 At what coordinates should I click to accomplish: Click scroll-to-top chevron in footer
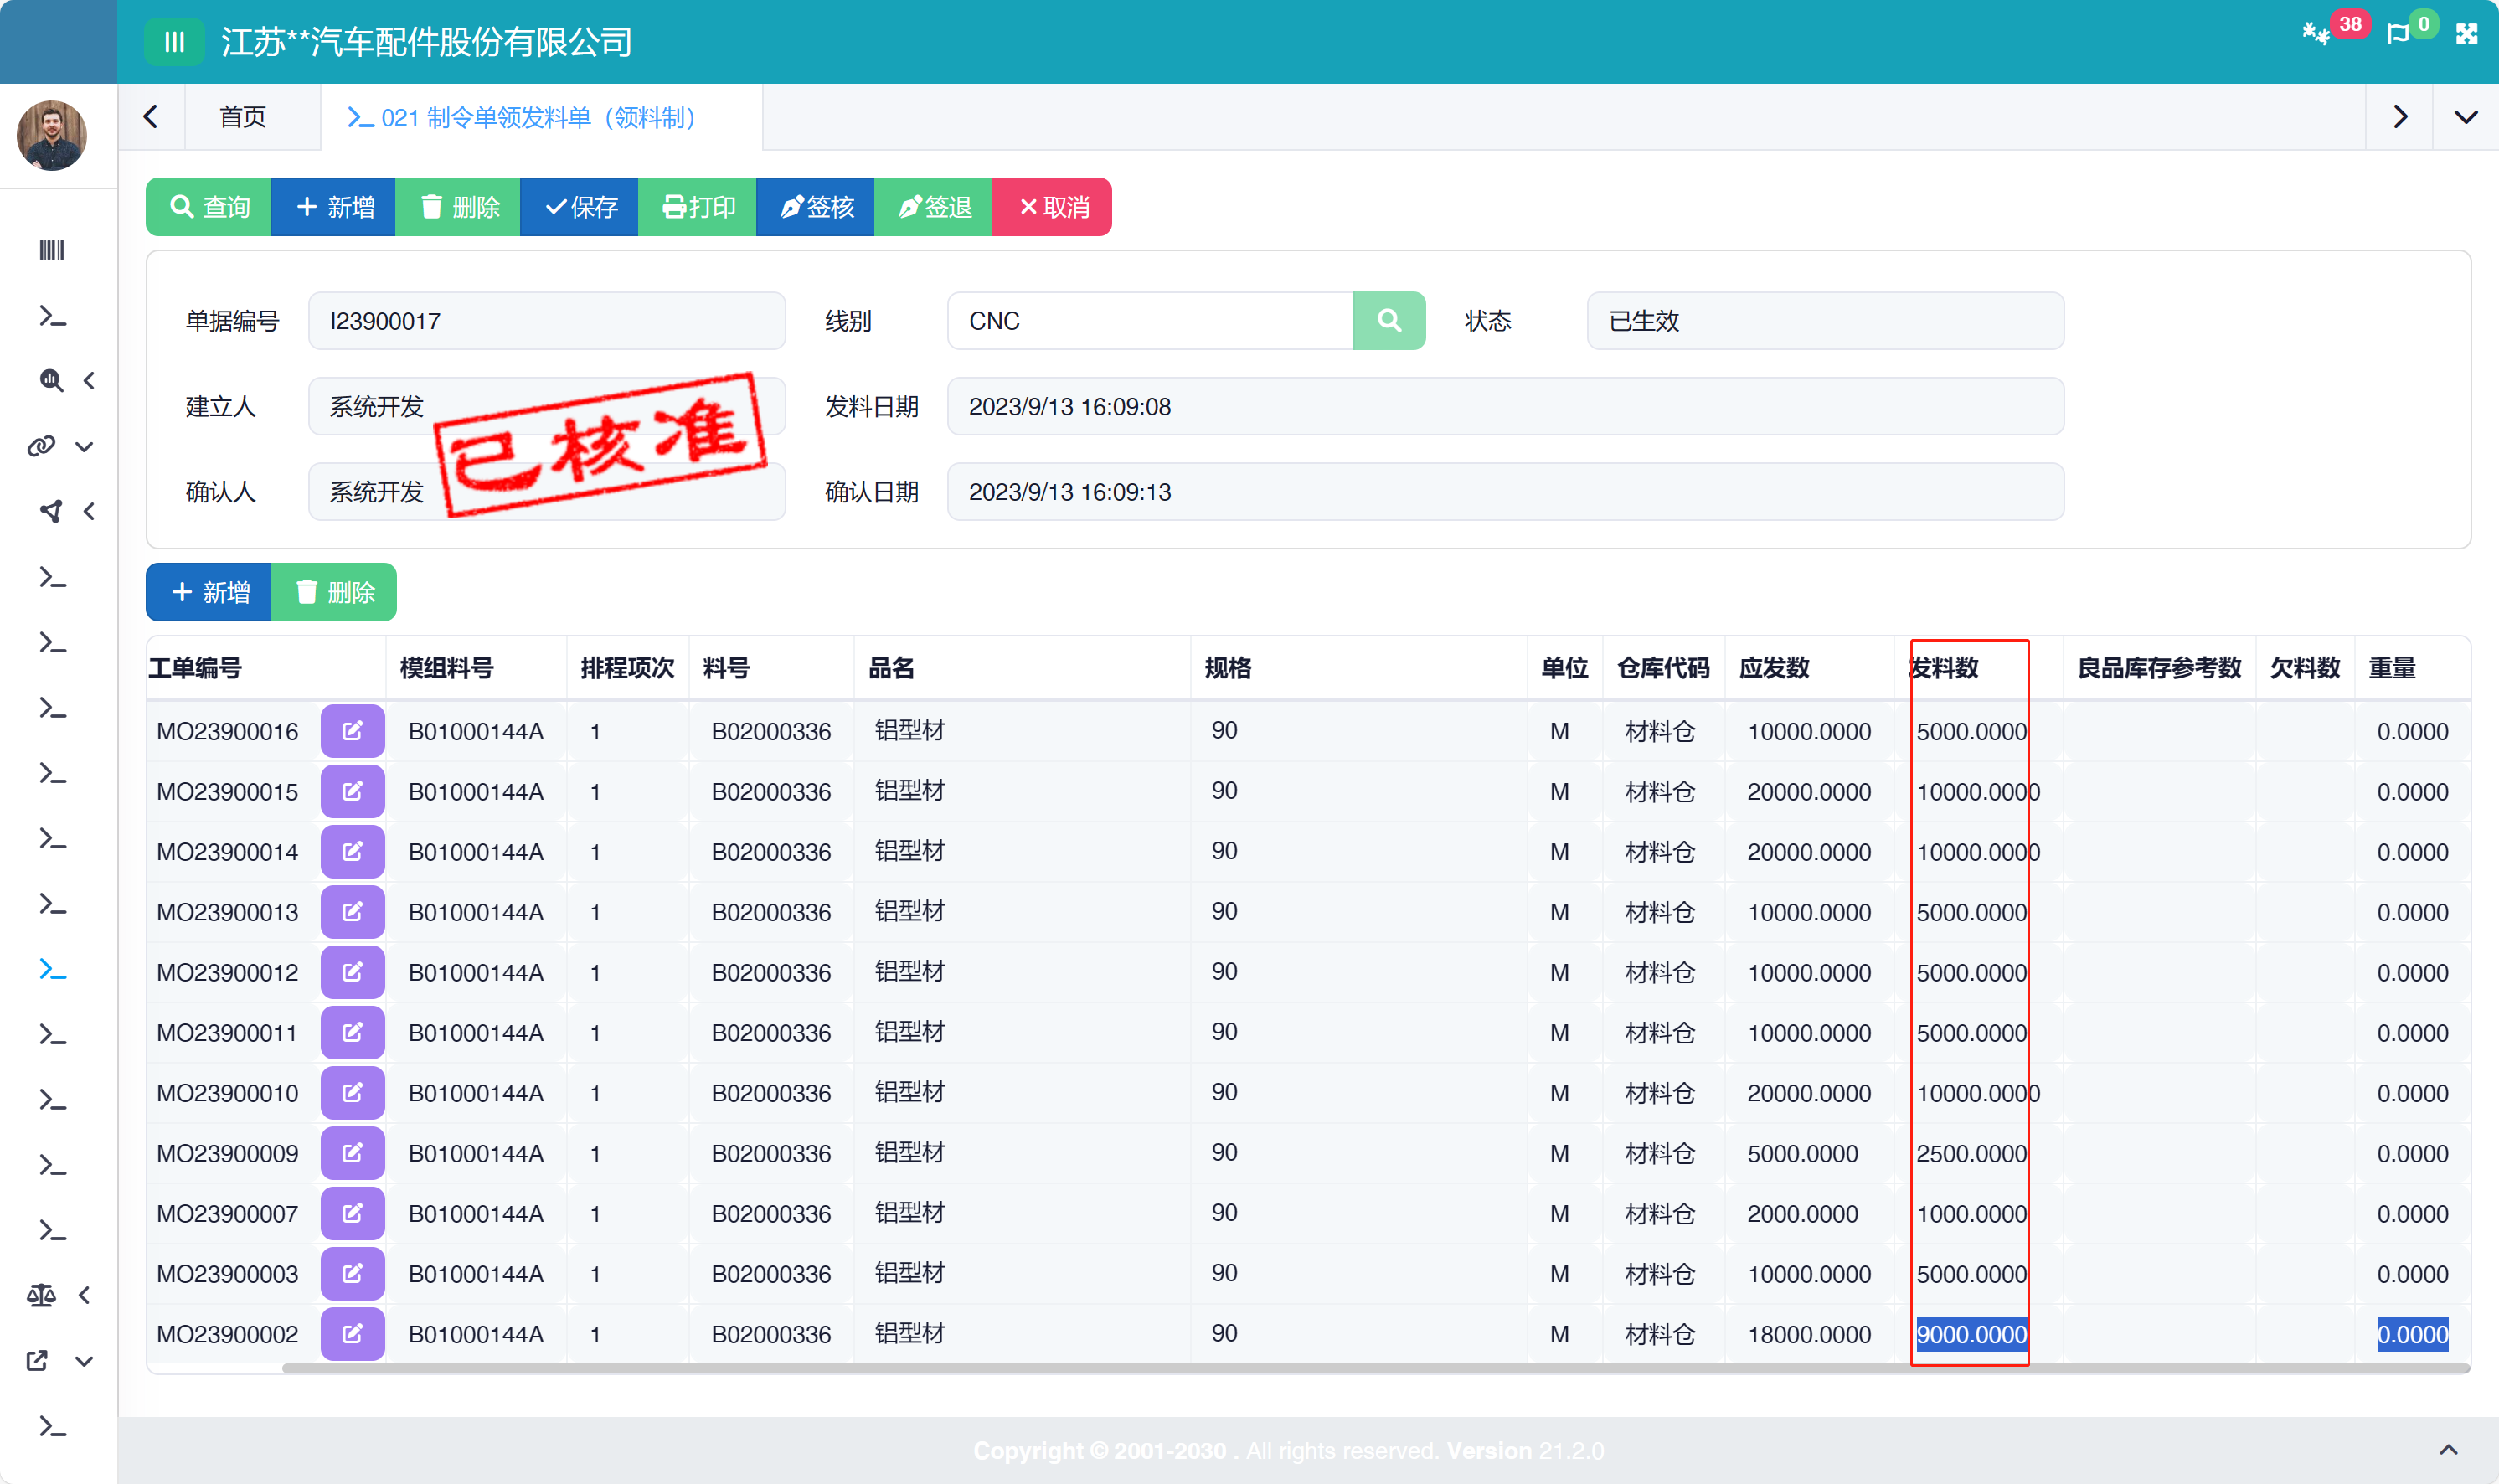pos(2448,1450)
